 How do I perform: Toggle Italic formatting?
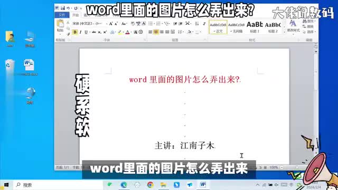click(80, 32)
